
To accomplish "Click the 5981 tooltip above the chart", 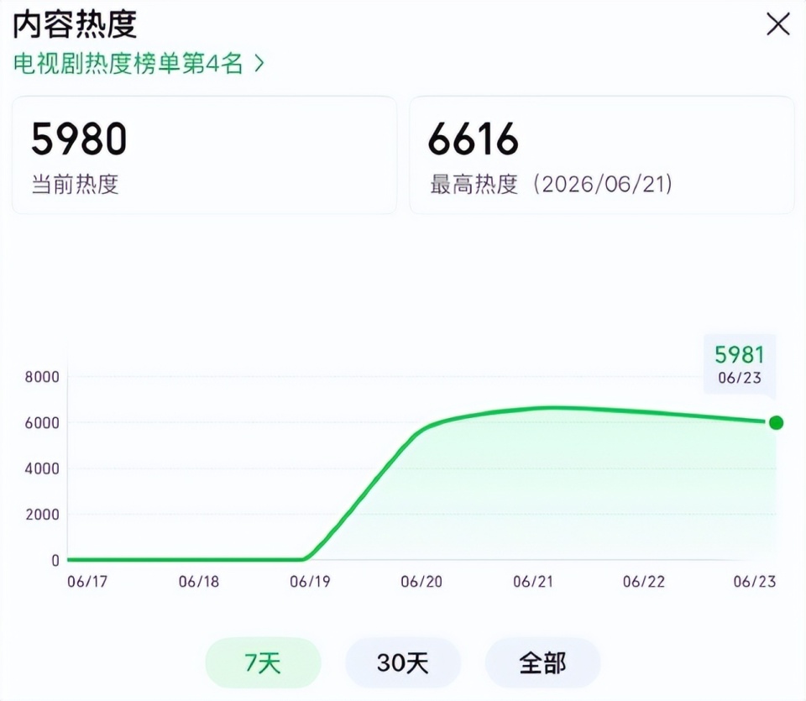I will pos(739,364).
